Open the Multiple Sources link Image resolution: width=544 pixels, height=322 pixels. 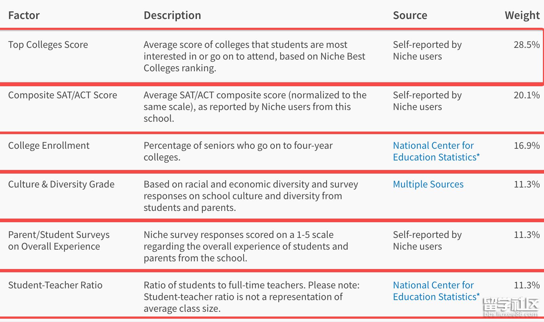coord(428,184)
